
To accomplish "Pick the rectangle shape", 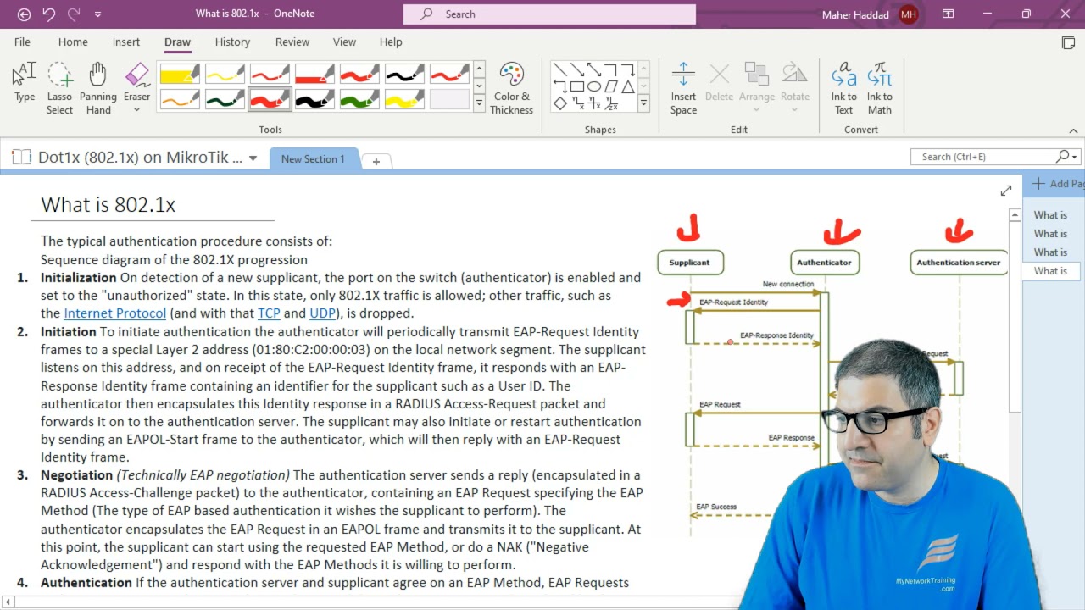I will tap(577, 86).
